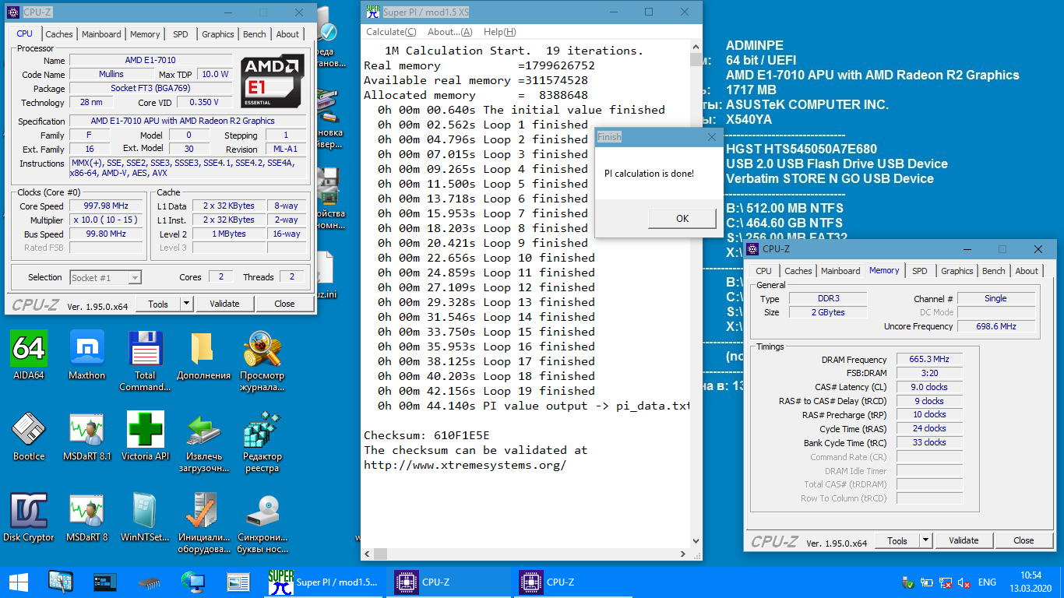The image size is (1064, 598).
Task: Click the DRAM Frequency 665.3 MHz field
Action: (929, 360)
